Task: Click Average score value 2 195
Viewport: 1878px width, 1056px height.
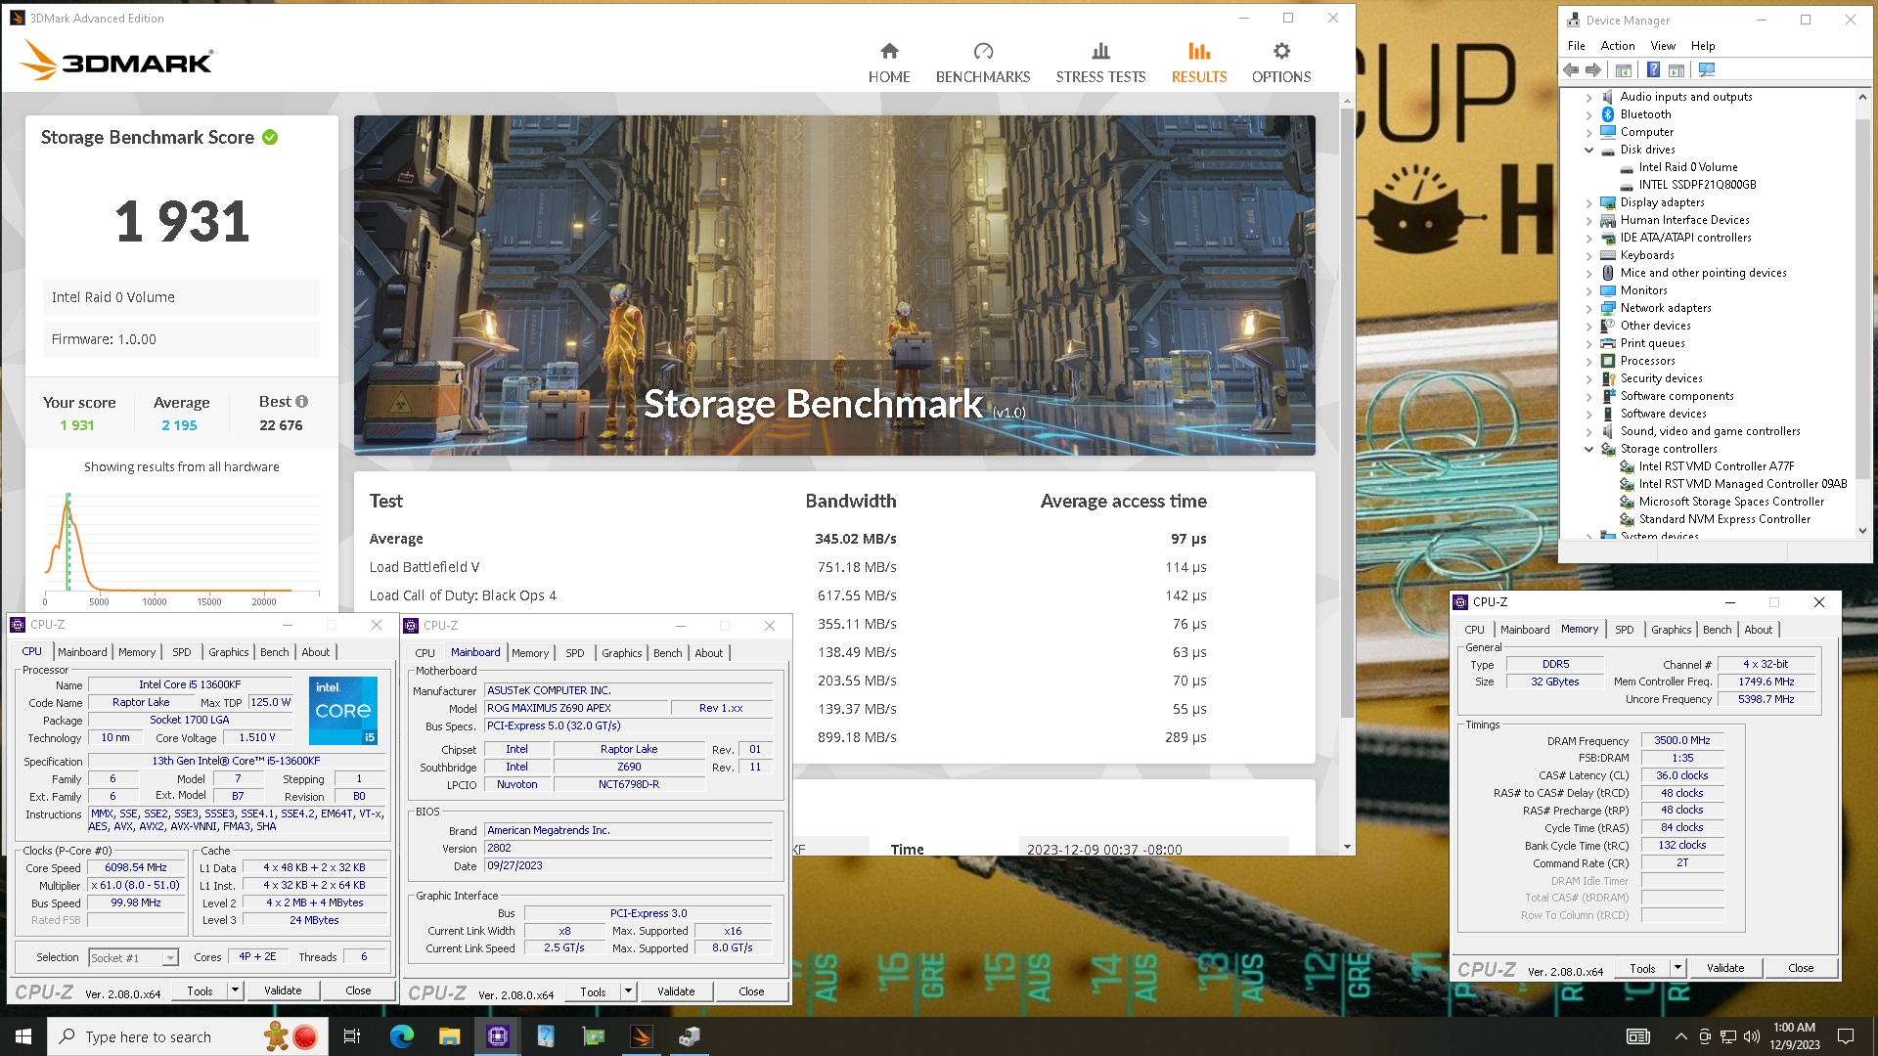Action: point(179,425)
